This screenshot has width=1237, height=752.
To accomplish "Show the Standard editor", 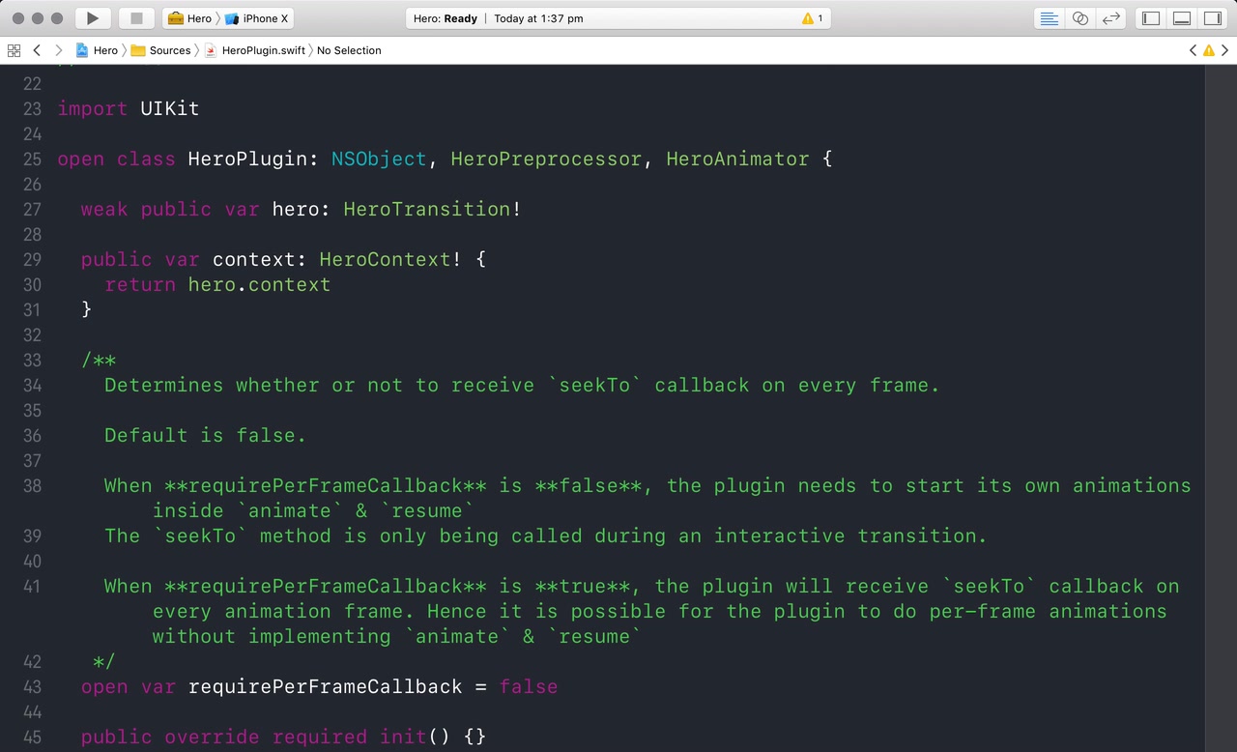I will pos(1049,17).
